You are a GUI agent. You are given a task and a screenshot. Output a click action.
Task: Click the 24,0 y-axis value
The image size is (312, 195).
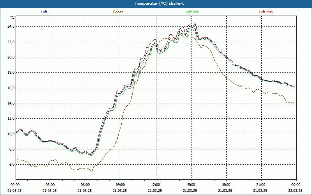pyautogui.click(x=11, y=27)
